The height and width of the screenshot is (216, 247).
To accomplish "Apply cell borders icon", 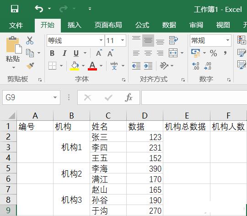I will point(53,65).
